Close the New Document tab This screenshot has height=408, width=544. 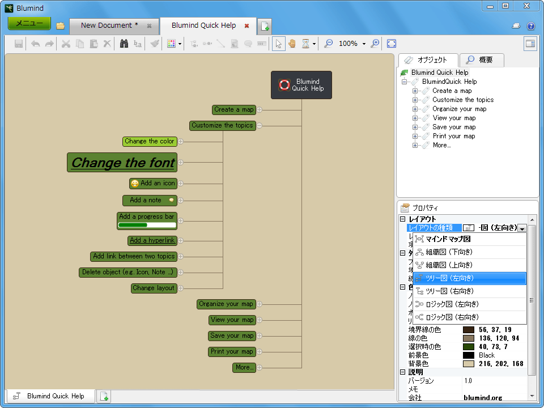click(x=149, y=25)
